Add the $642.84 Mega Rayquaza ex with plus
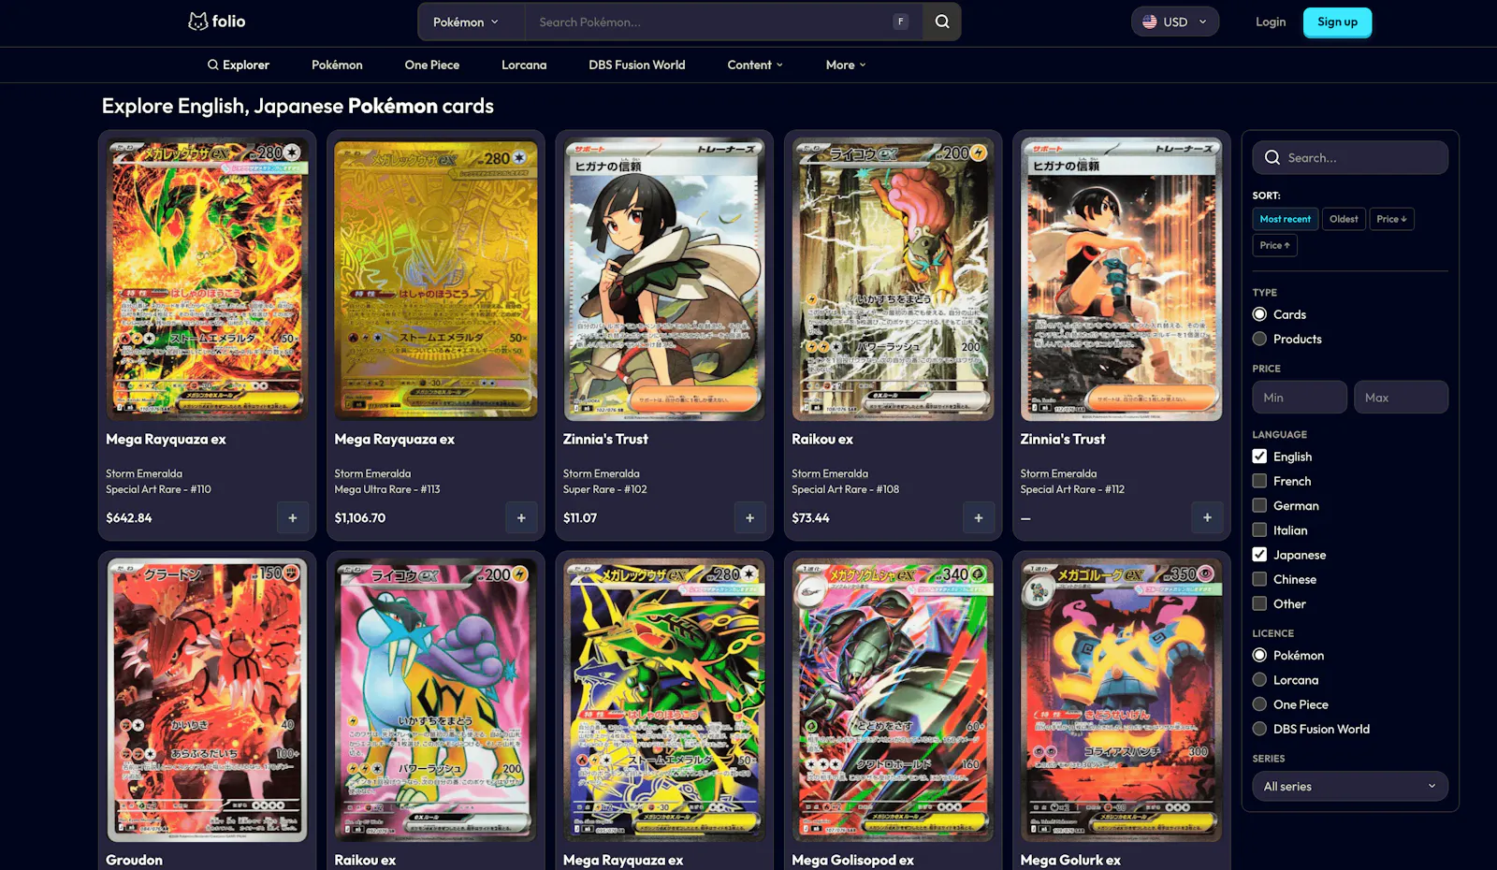The height and width of the screenshot is (870, 1497). (293, 517)
